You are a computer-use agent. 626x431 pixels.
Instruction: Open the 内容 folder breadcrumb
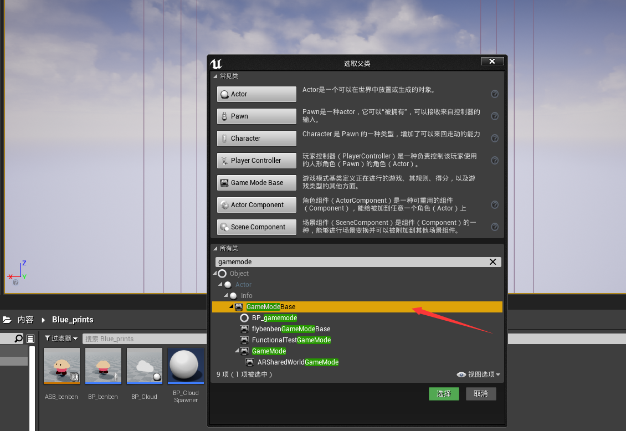click(x=25, y=320)
